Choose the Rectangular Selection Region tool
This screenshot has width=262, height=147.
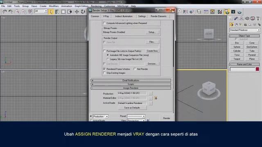point(63,12)
